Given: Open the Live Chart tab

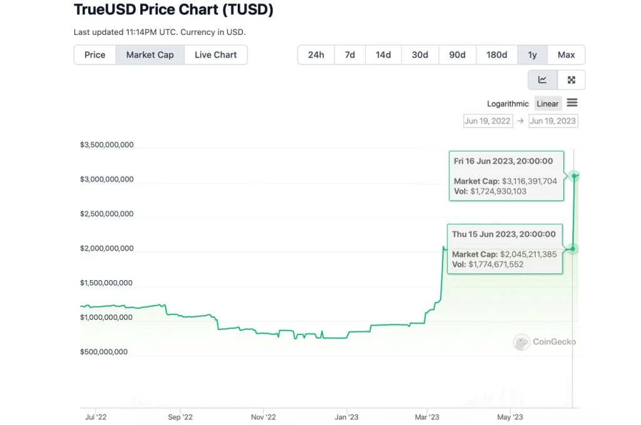Looking at the screenshot, I should click(x=215, y=55).
